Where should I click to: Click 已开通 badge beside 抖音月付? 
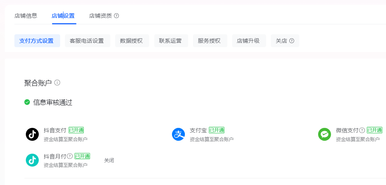(82, 156)
